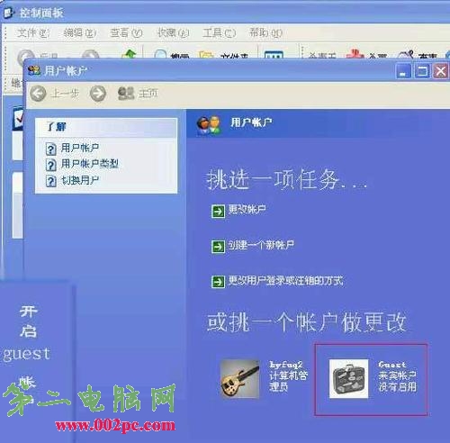Open 文件 menu in Control Panel window

point(33,32)
